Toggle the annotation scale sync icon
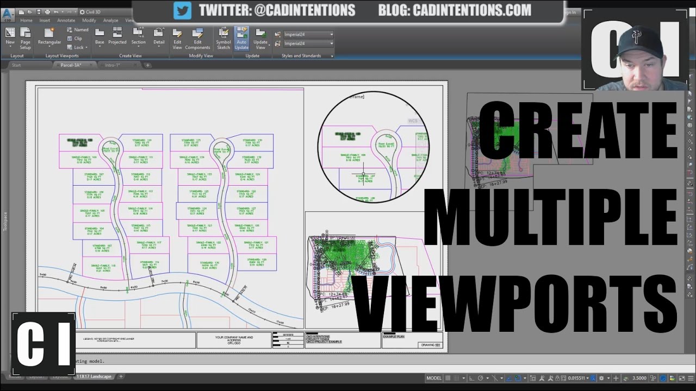 point(593,379)
